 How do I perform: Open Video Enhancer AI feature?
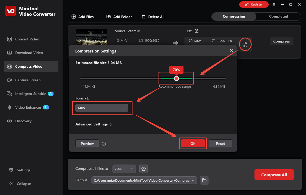[31, 107]
